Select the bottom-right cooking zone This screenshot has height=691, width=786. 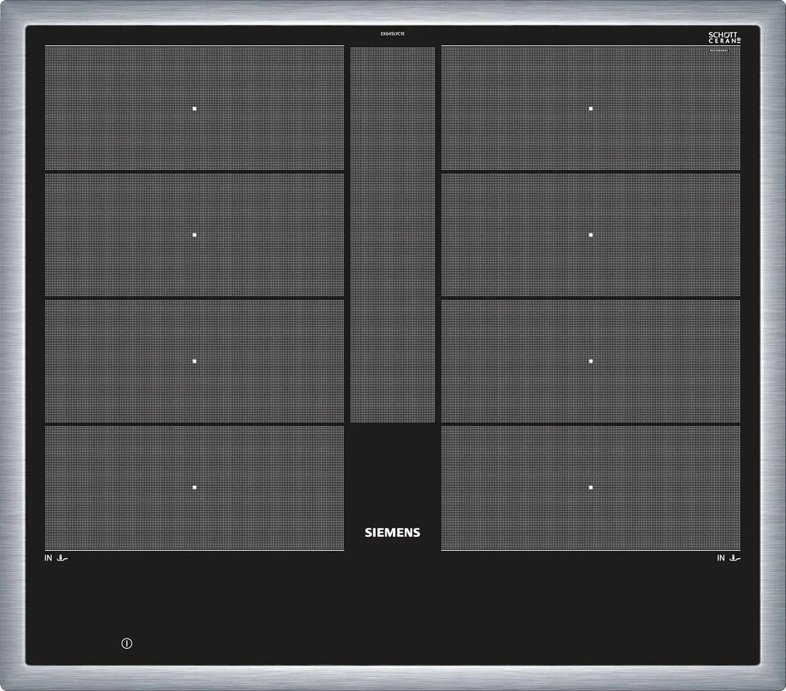click(591, 488)
